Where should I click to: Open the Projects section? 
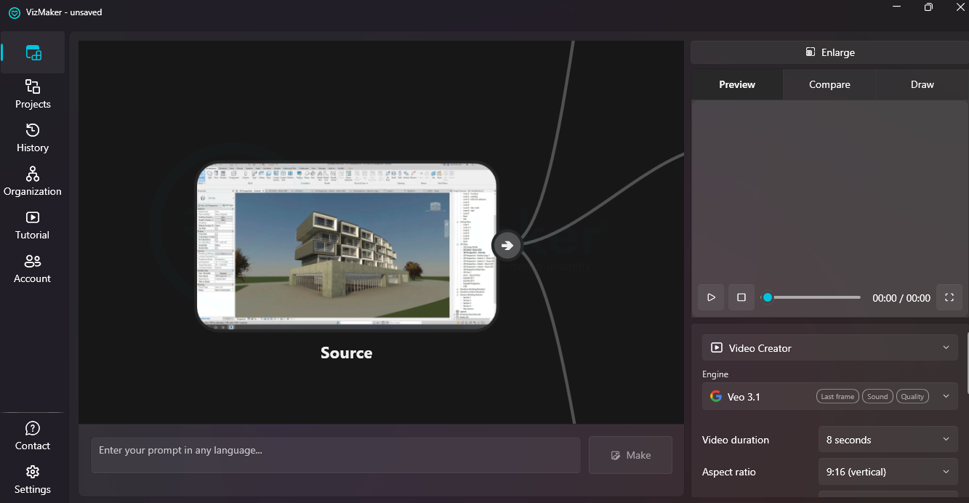point(33,94)
